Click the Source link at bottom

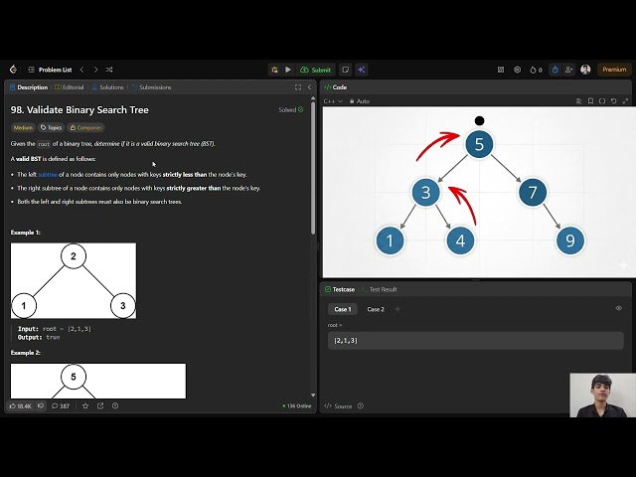point(338,406)
